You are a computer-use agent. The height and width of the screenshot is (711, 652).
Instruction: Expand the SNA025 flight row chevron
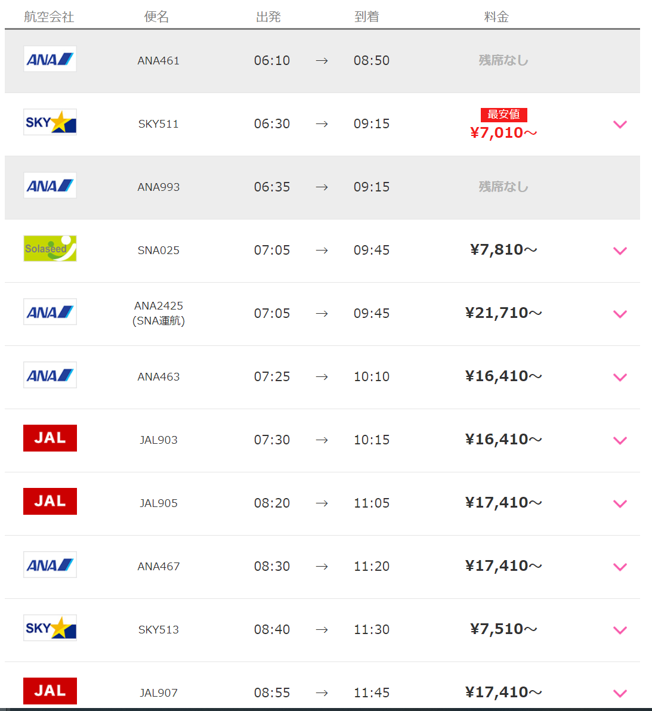pyautogui.click(x=620, y=251)
